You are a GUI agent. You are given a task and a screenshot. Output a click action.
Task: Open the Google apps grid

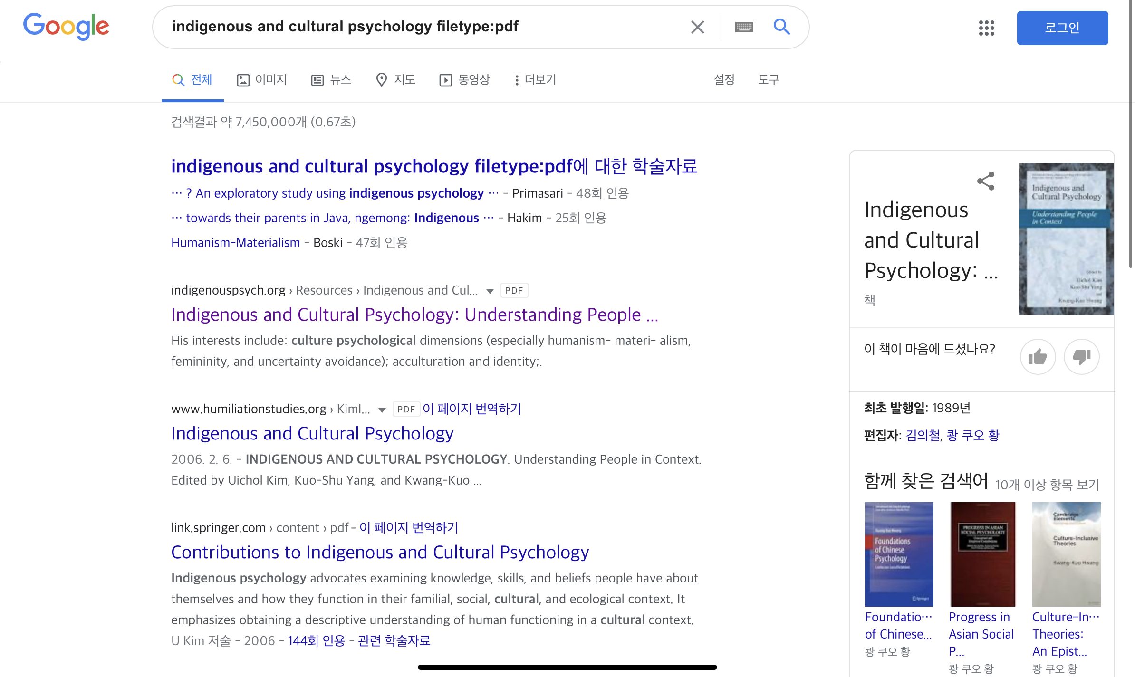986,28
